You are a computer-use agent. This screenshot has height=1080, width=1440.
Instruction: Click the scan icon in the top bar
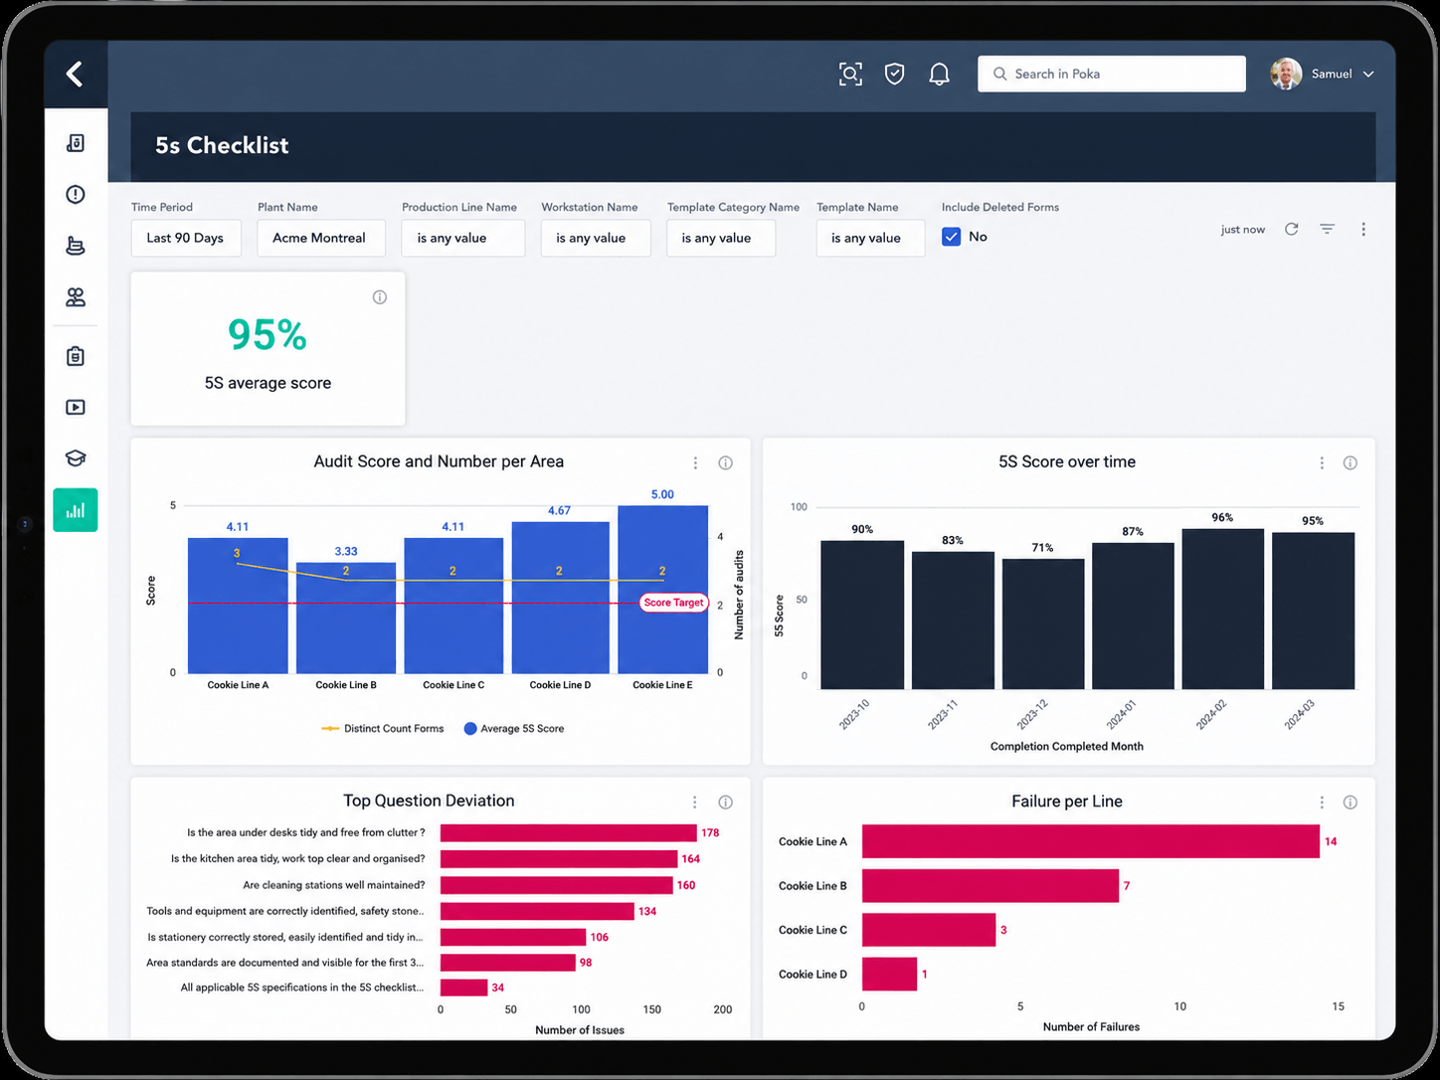pos(850,74)
